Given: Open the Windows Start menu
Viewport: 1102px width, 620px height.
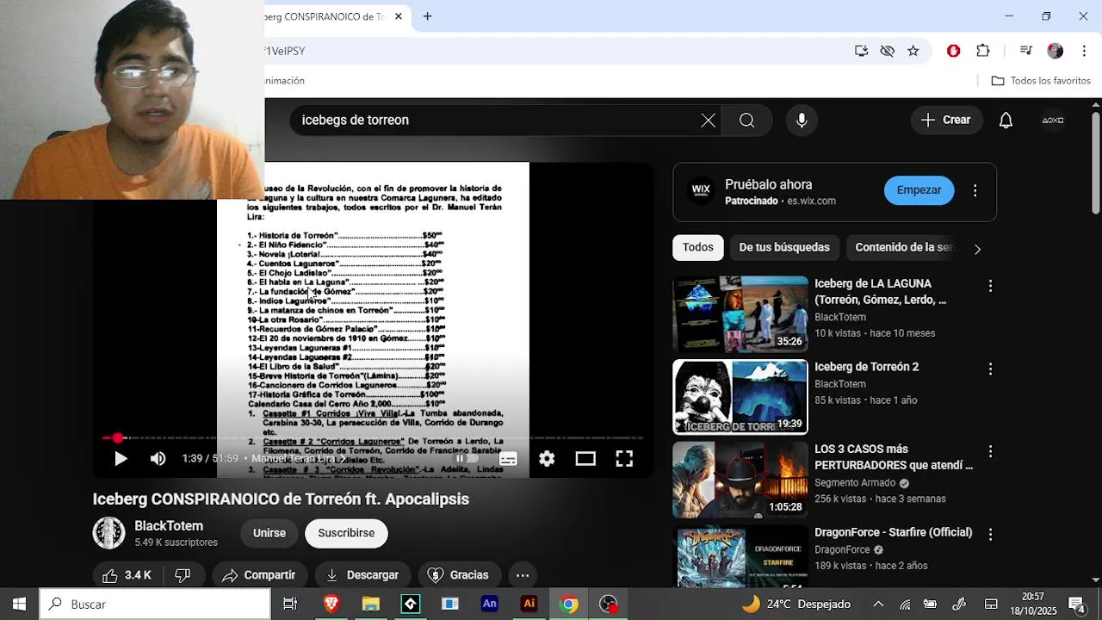Looking at the screenshot, I should pyautogui.click(x=19, y=604).
